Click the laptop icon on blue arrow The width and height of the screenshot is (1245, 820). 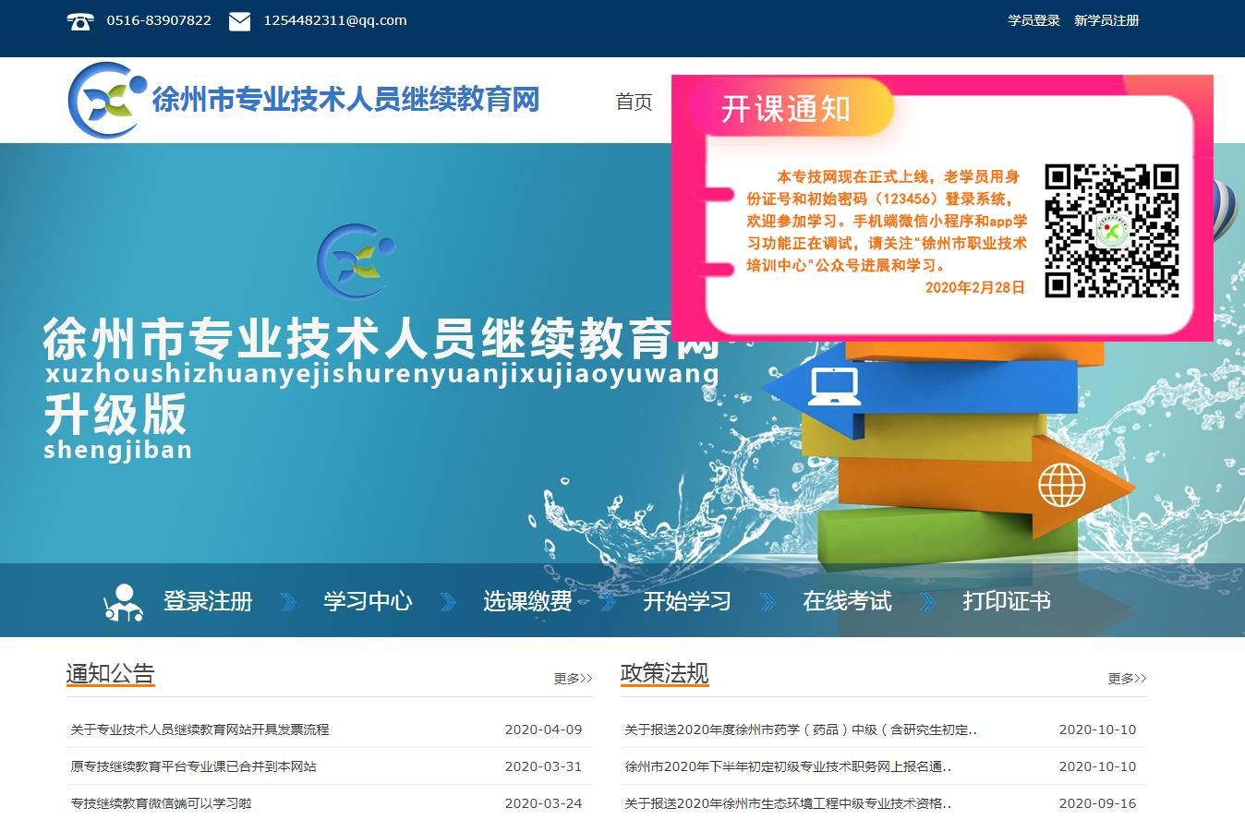834,386
